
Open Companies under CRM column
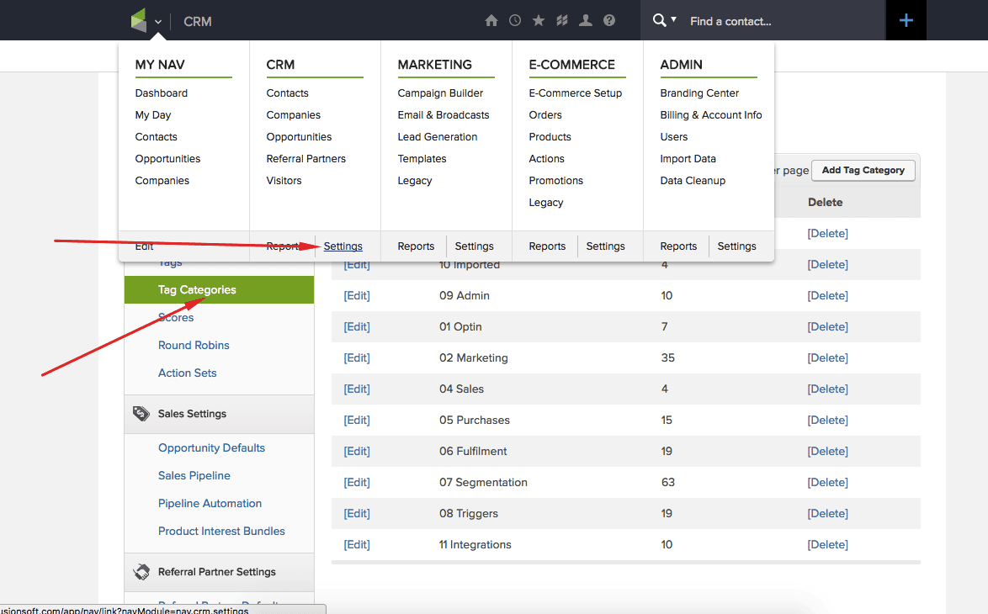click(x=293, y=115)
